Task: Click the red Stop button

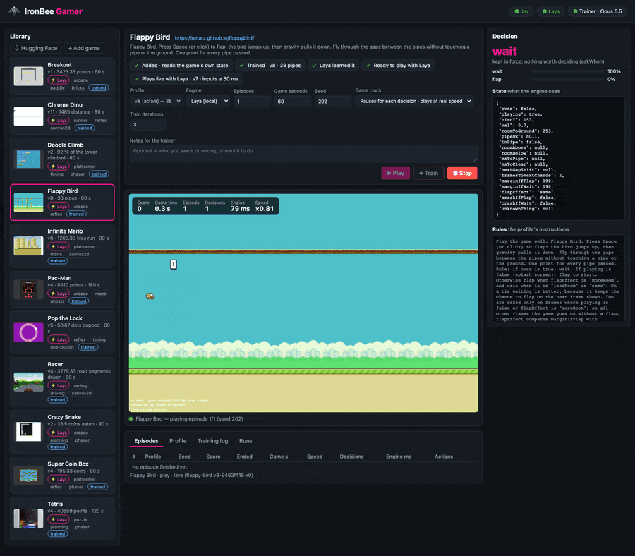Action: 462,174
